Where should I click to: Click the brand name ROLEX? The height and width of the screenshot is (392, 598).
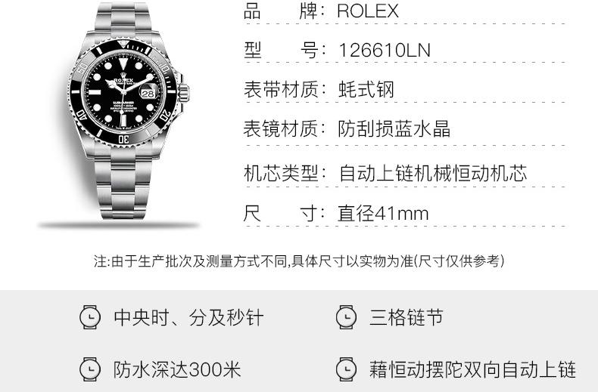[368, 11]
